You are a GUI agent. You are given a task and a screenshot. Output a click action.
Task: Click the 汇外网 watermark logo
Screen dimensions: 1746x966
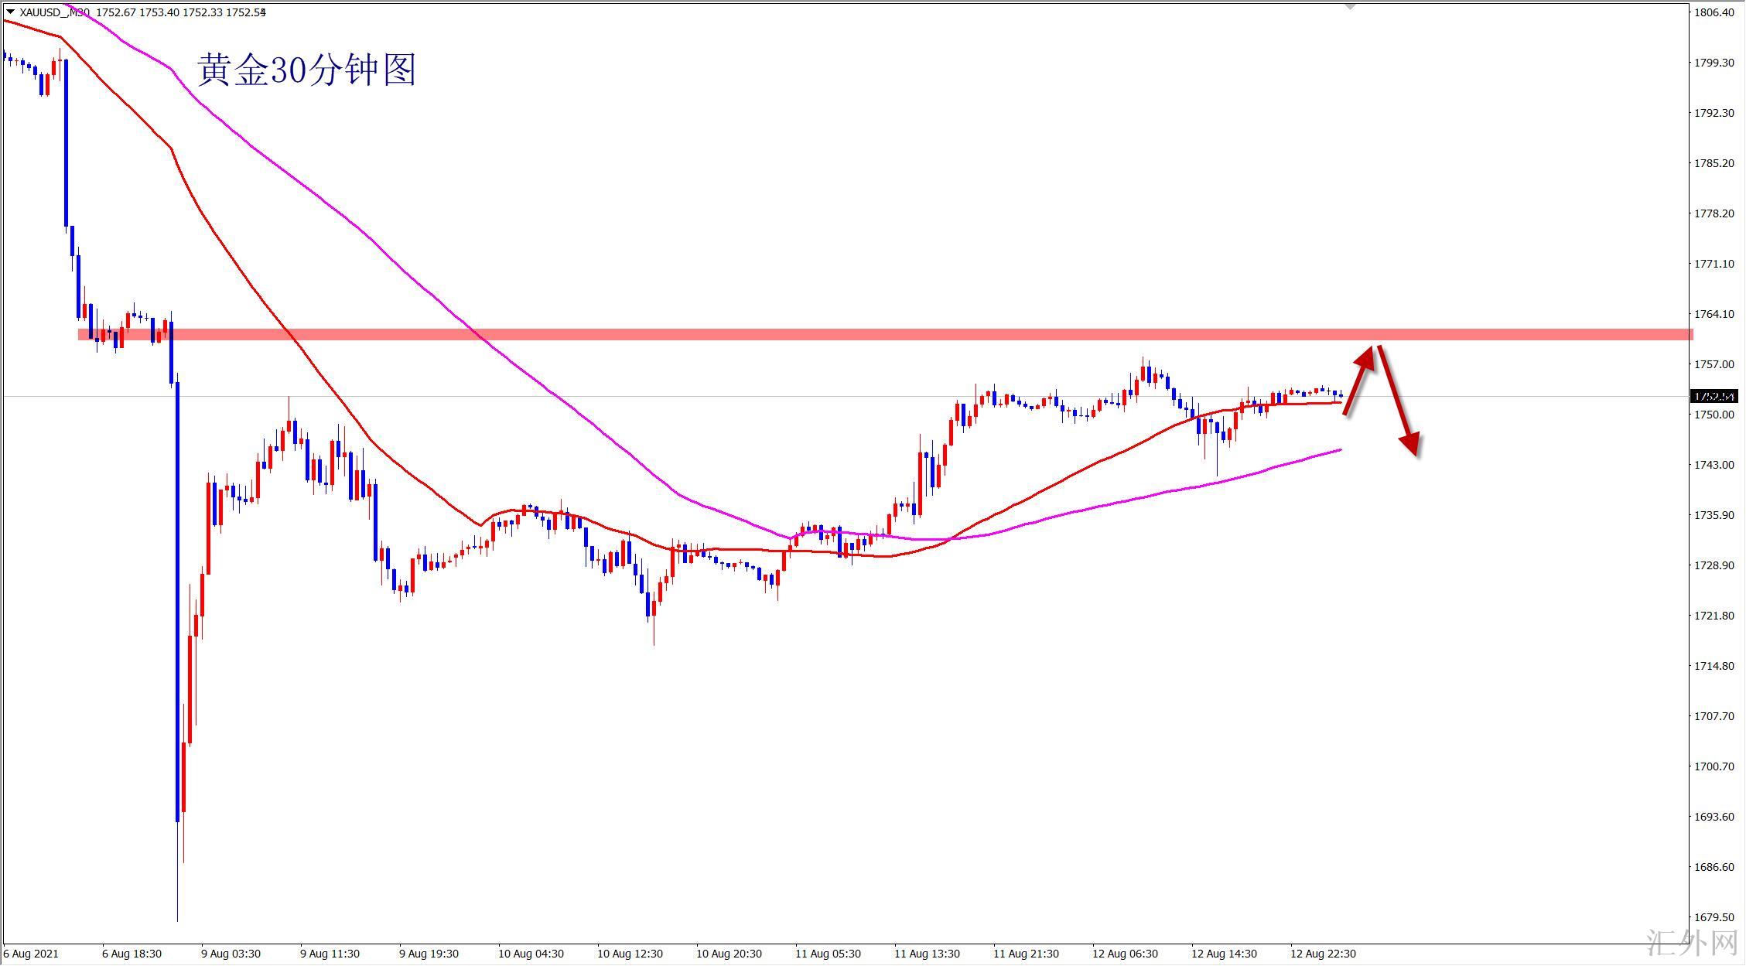coord(1691,942)
